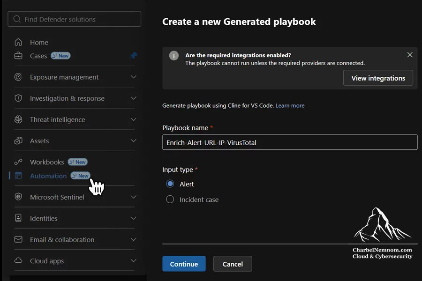Click 'Are the required integrations enabled?' heading

coord(238,55)
